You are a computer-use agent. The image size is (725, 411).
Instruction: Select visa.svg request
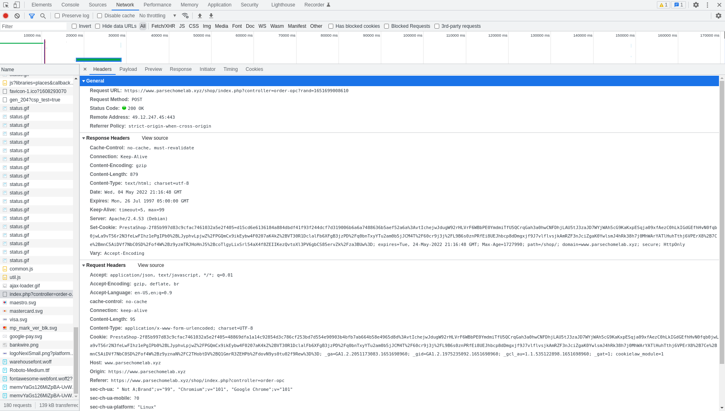pyautogui.click(x=37, y=320)
